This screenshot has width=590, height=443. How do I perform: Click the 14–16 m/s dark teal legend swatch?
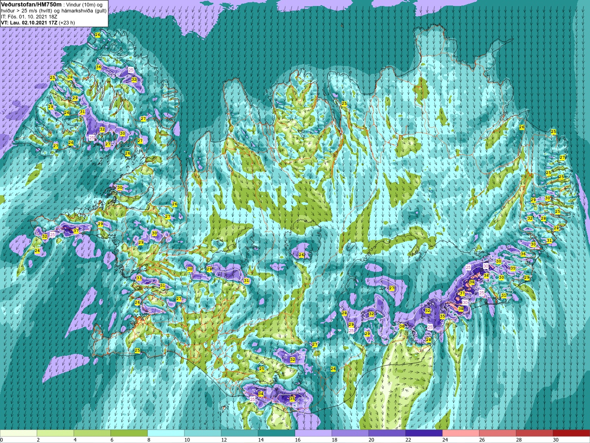277,433
